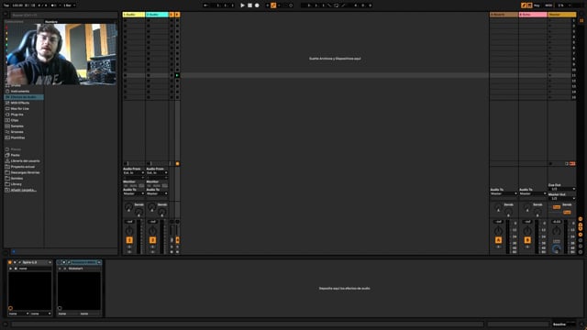Open the quantization '1 Bar' dropdown

point(69,5)
